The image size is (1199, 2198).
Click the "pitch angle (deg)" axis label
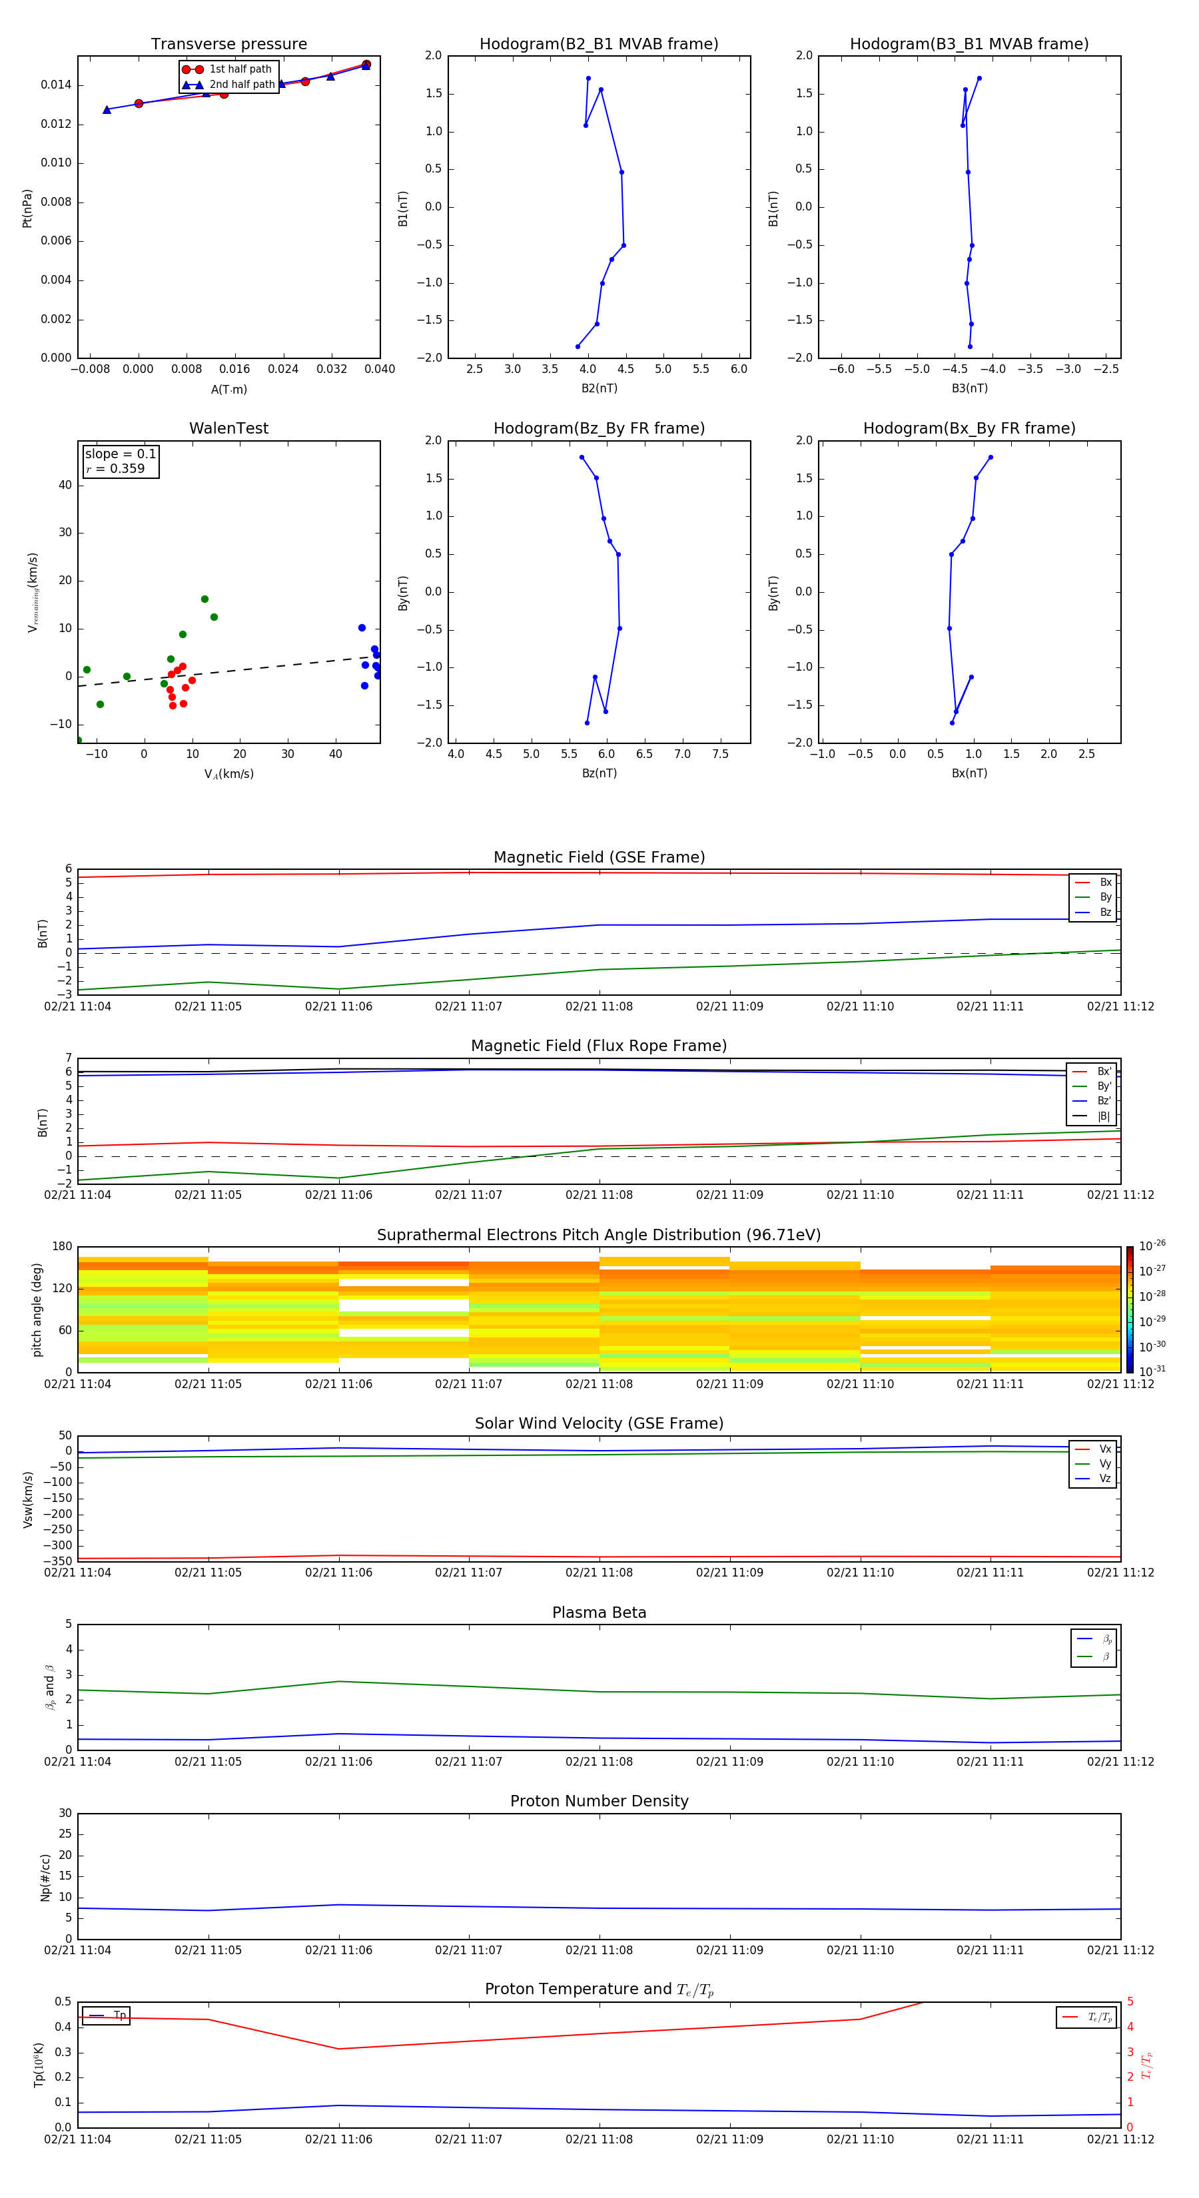(x=37, y=1309)
